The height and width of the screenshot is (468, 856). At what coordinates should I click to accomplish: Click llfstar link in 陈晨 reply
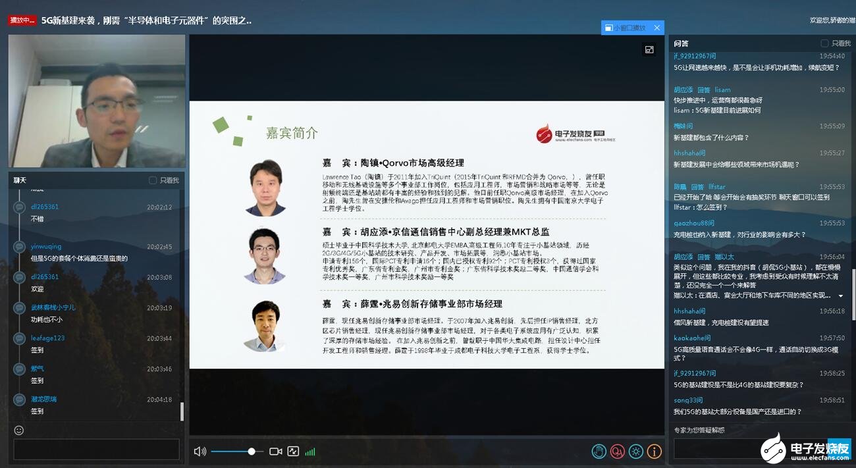(x=717, y=187)
